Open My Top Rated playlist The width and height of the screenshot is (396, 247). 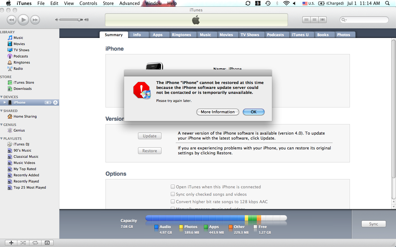[x=25, y=169]
